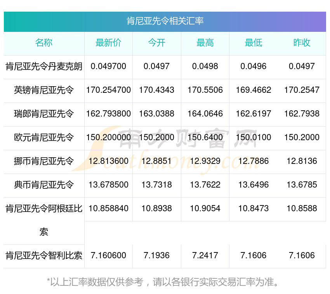Image resolution: width=330 pixels, height=294 pixels.
Task: Select the 瑞郎肯尼亚先令 row label
Action: (x=44, y=114)
